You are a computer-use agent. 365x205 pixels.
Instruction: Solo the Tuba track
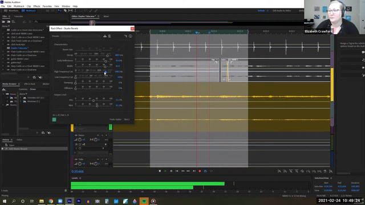(102, 159)
